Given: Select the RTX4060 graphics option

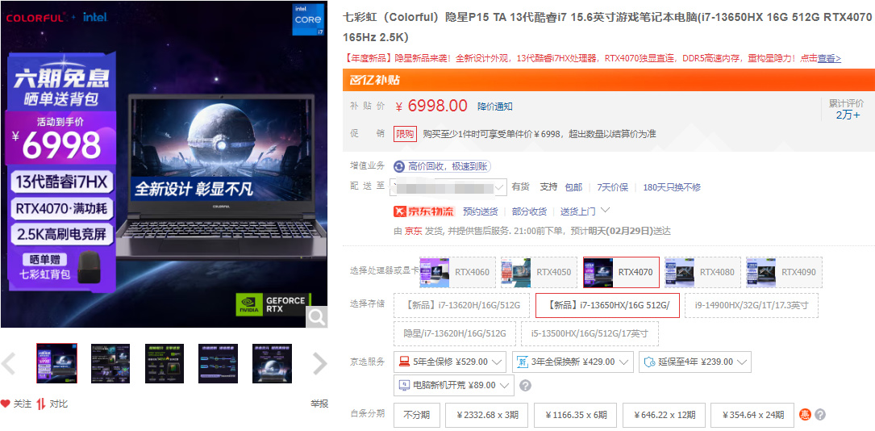Looking at the screenshot, I should click(457, 273).
